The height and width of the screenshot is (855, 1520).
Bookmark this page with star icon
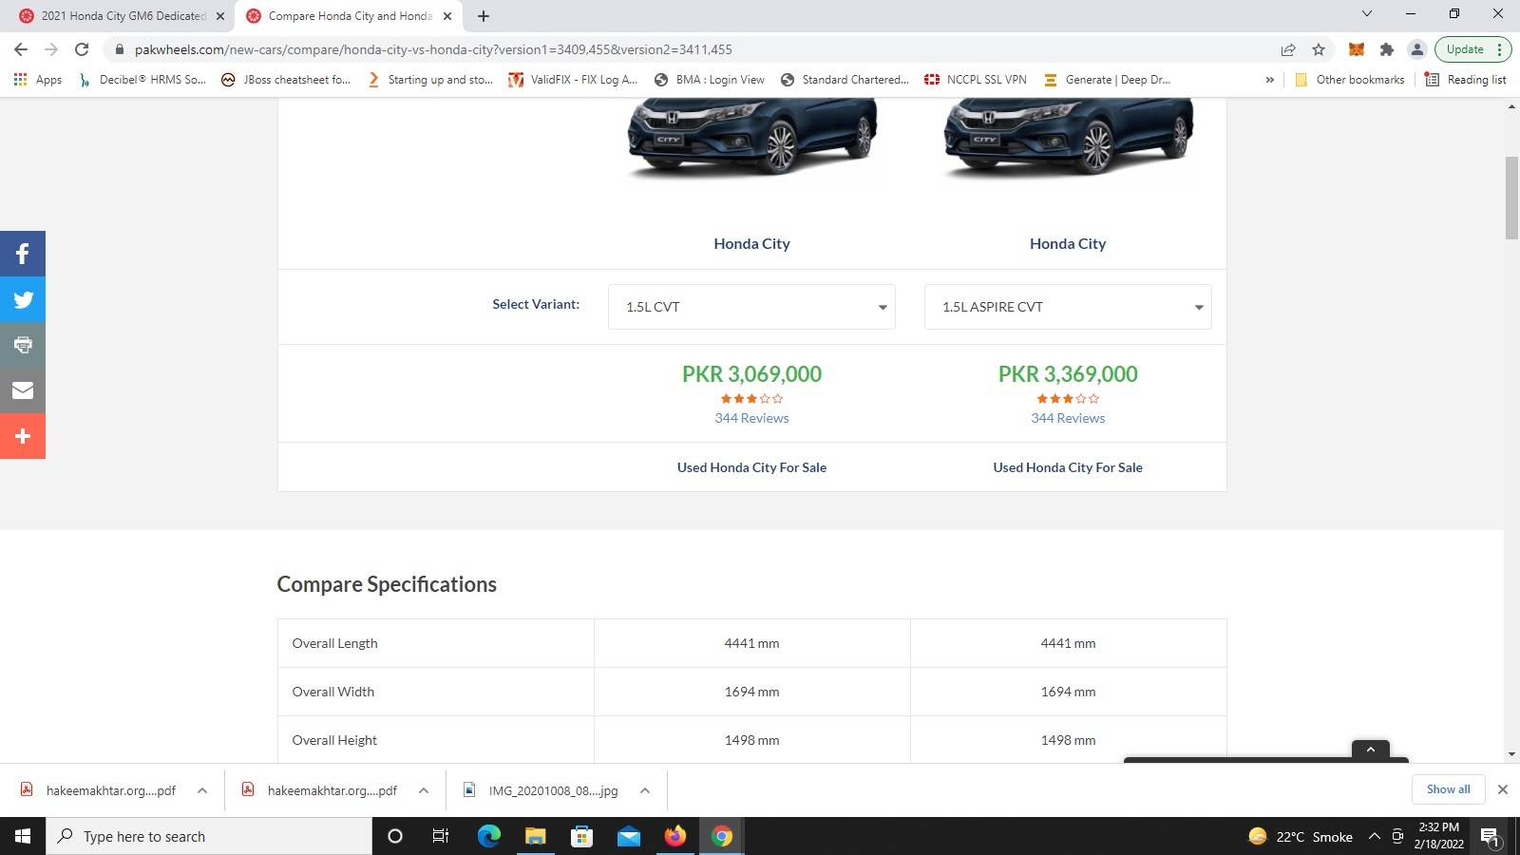click(x=1319, y=49)
